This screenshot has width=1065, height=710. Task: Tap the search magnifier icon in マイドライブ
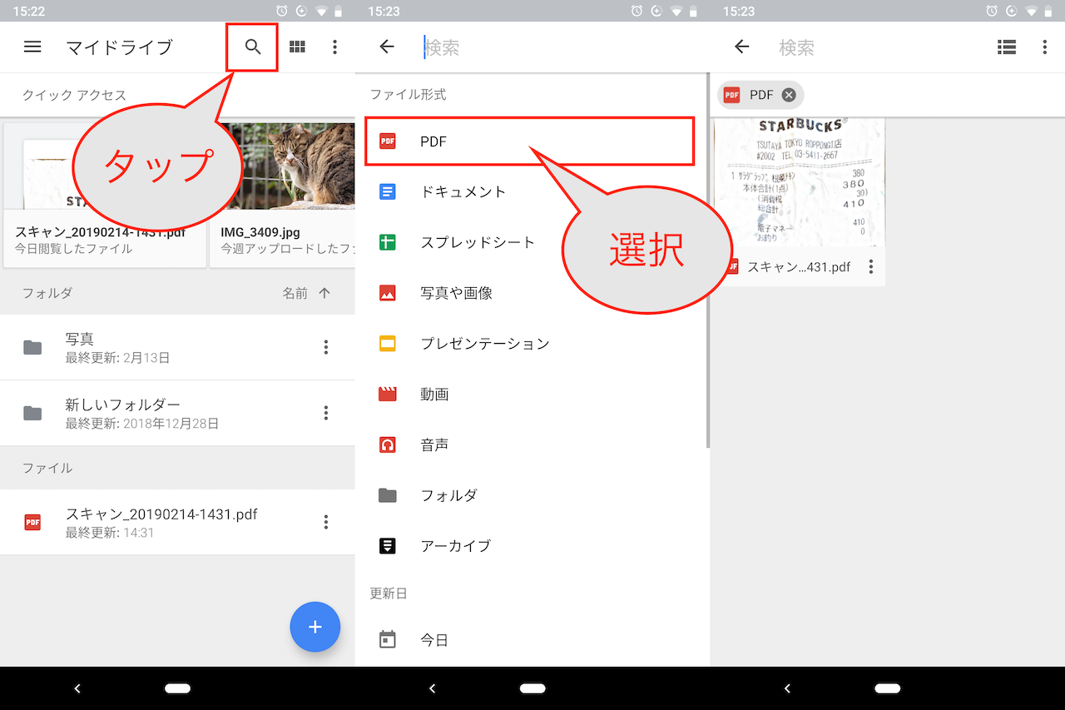(x=253, y=47)
